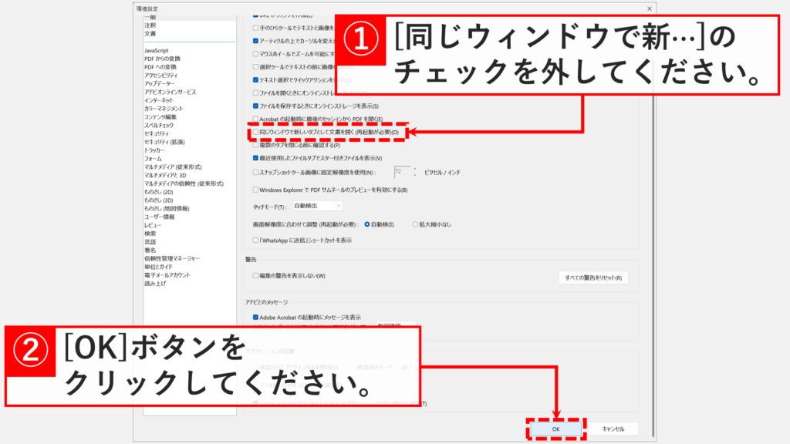Select ものさし (3D) category
The height and width of the screenshot is (444, 790).
click(x=159, y=200)
